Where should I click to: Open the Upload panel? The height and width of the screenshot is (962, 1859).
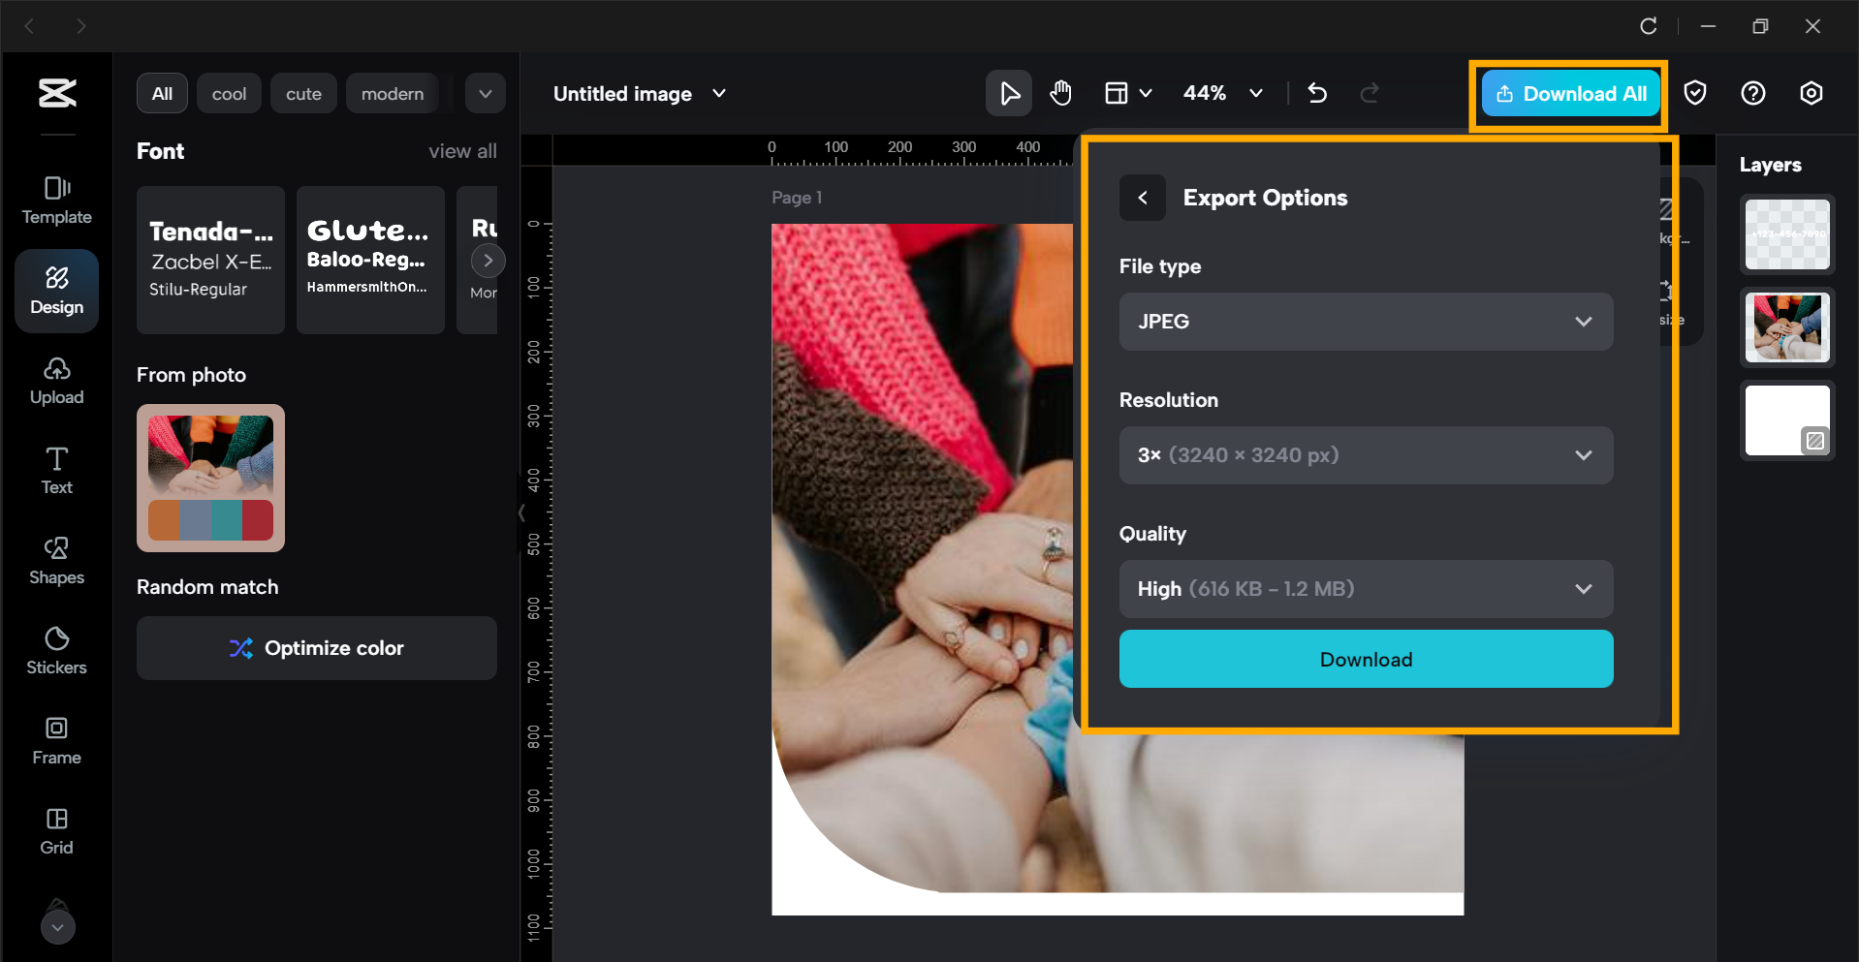pyautogui.click(x=57, y=381)
